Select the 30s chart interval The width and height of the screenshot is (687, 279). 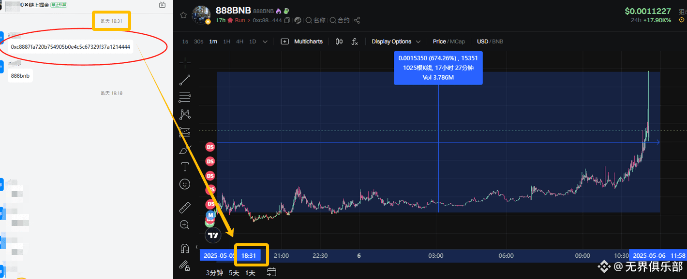point(198,42)
